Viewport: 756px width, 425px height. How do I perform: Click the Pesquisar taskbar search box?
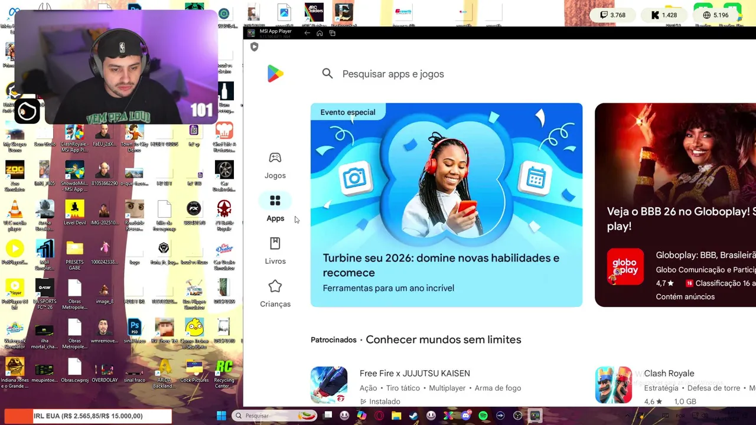pyautogui.click(x=274, y=416)
